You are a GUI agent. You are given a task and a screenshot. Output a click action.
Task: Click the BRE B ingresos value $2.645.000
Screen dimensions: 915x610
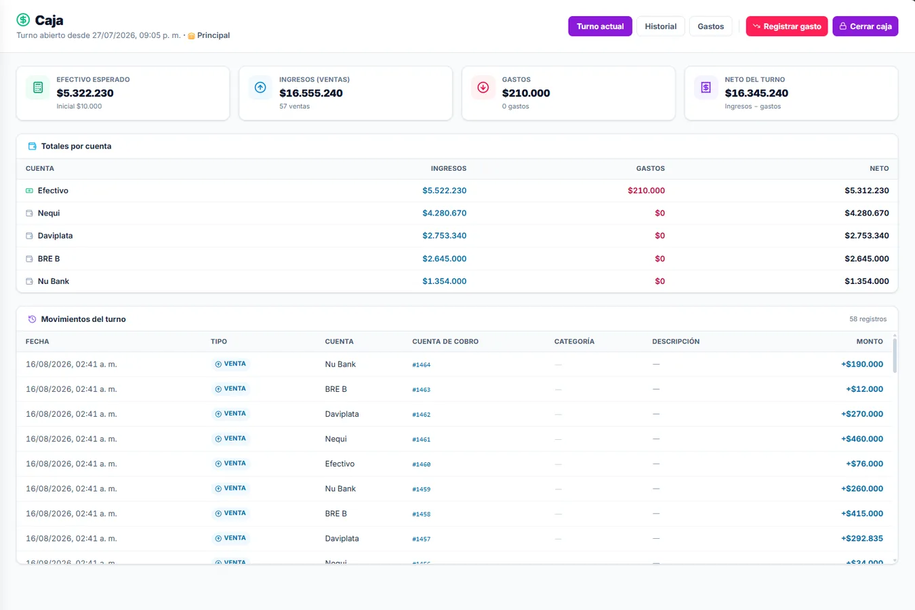pyautogui.click(x=445, y=259)
